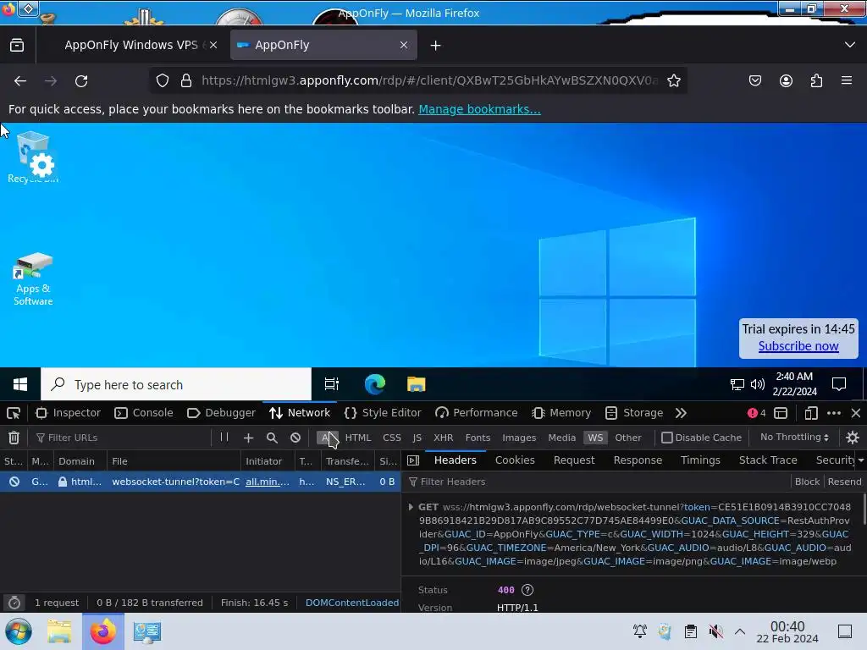Switch to AppOnFly Windows VPS tab
This screenshot has height=650, width=867.
tap(131, 45)
